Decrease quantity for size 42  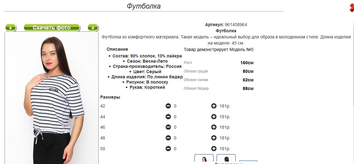[168, 106]
